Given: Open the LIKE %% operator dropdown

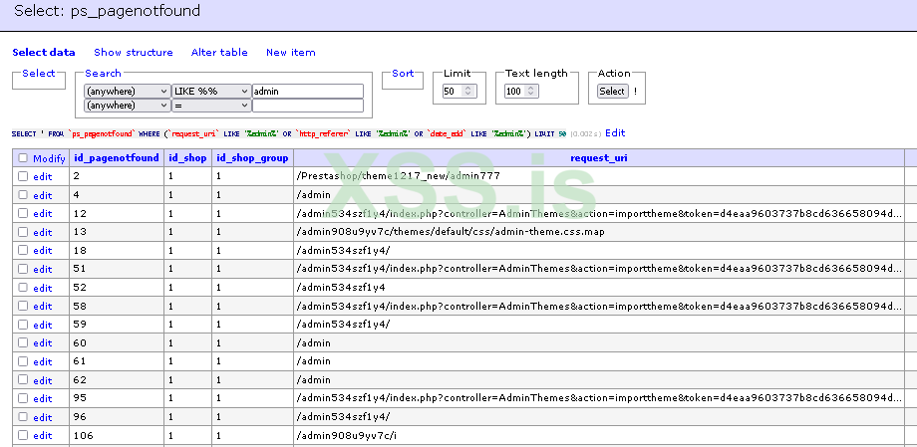Looking at the screenshot, I should point(210,92).
